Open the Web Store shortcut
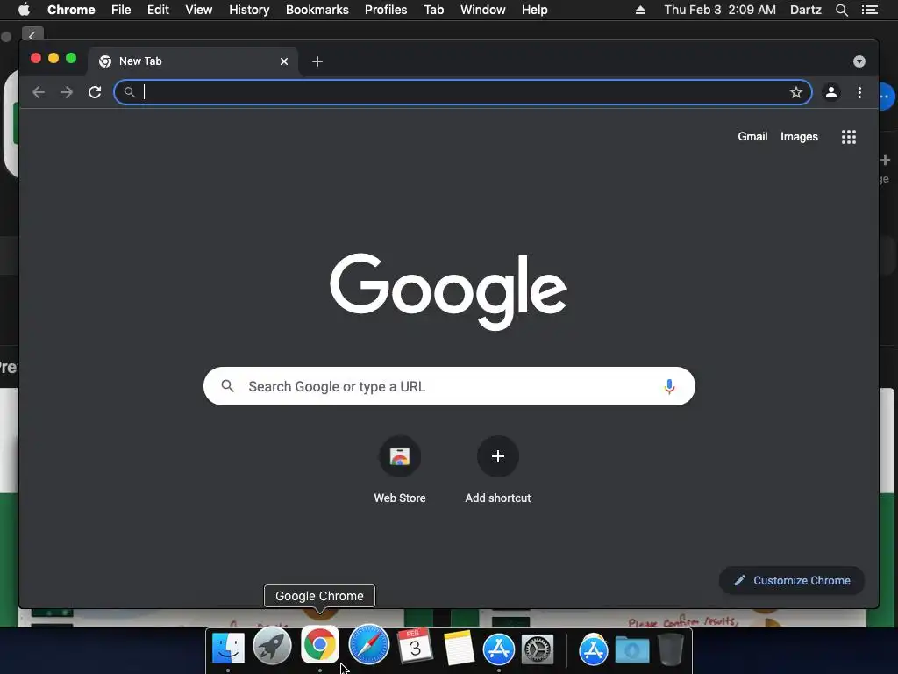 [x=400, y=470]
